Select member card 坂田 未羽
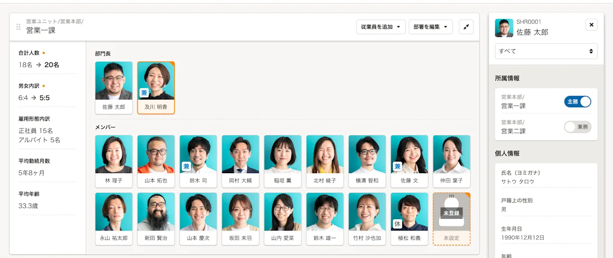This screenshot has height=258, width=613. (241, 219)
